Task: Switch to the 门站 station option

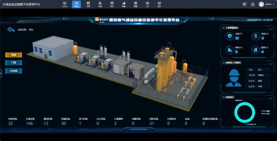Action: 14,63
